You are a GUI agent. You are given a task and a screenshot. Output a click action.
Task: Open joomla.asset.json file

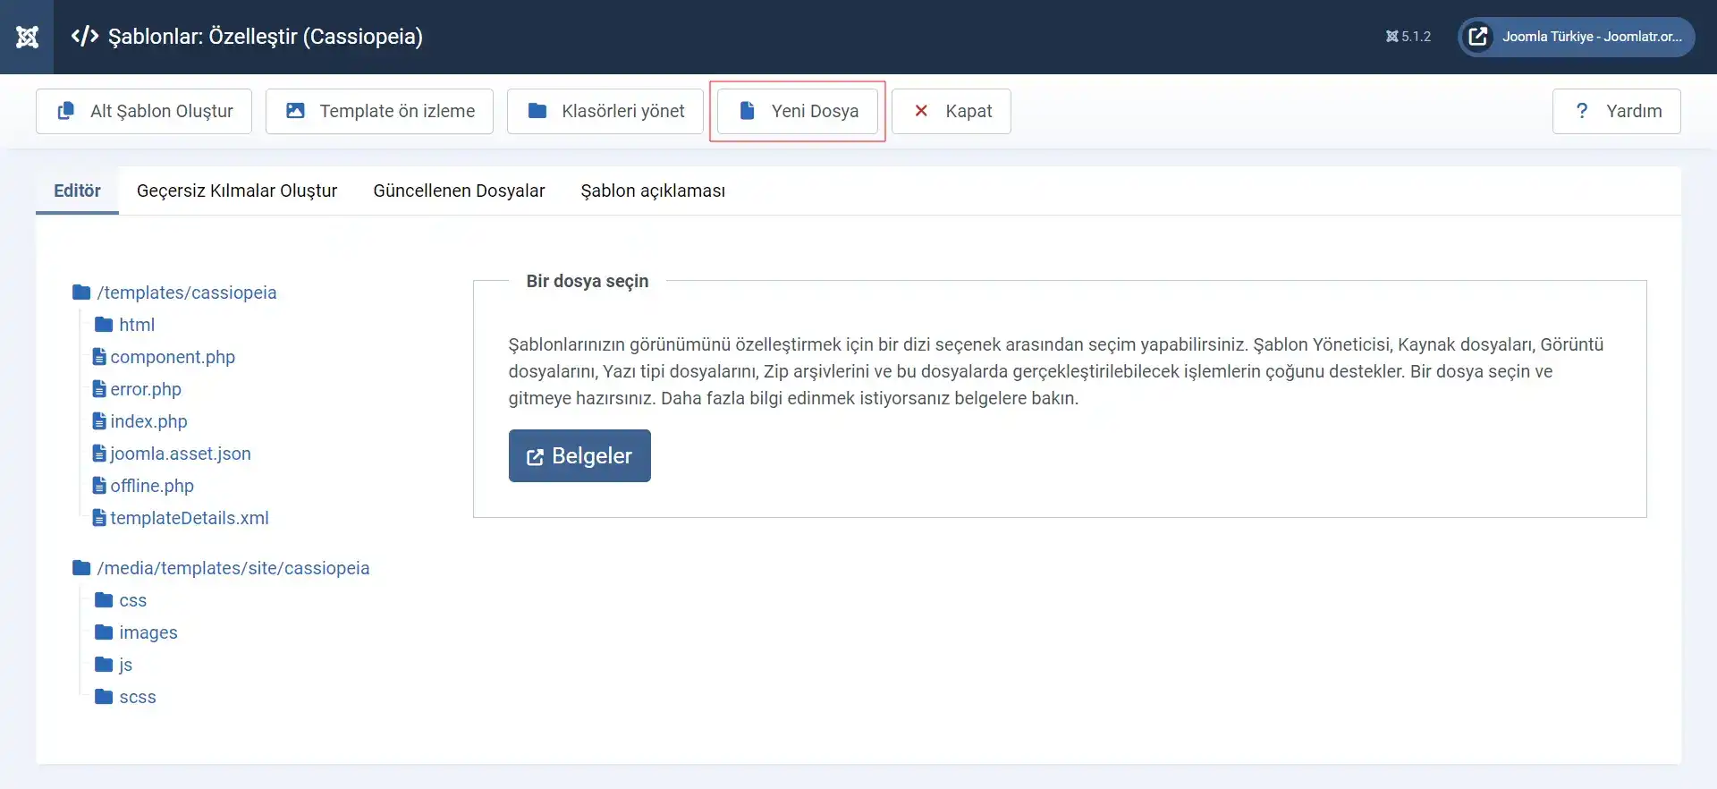[181, 454]
